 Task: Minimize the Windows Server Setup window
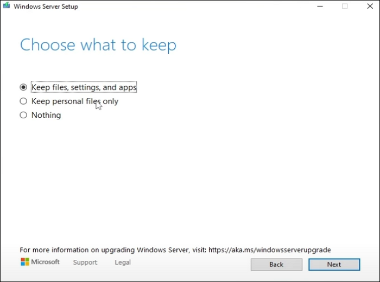coord(318,7)
